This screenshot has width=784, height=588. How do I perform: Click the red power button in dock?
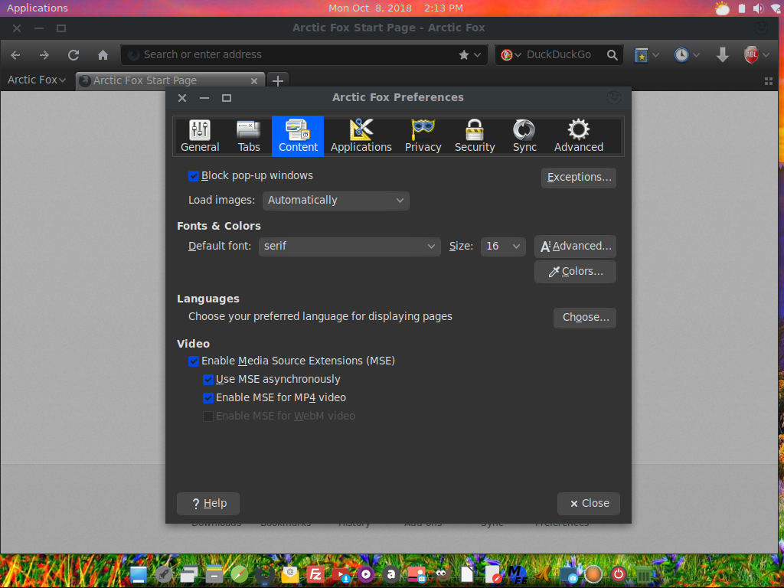pos(619,574)
